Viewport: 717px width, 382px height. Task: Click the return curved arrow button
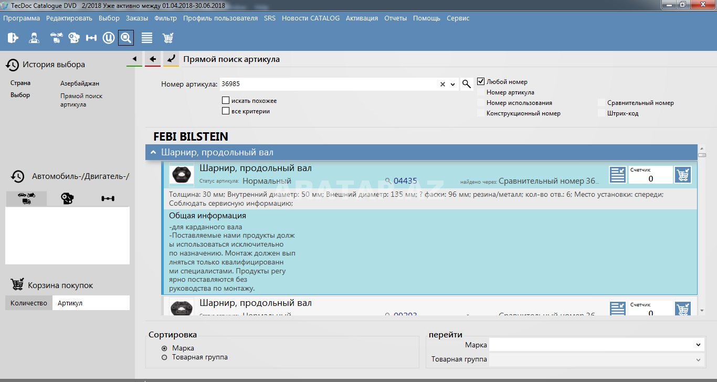click(x=171, y=59)
